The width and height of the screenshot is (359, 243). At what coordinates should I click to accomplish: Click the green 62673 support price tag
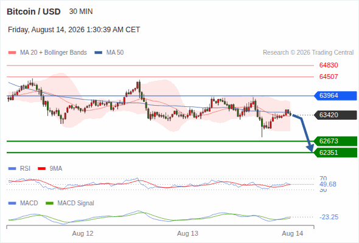335,142
